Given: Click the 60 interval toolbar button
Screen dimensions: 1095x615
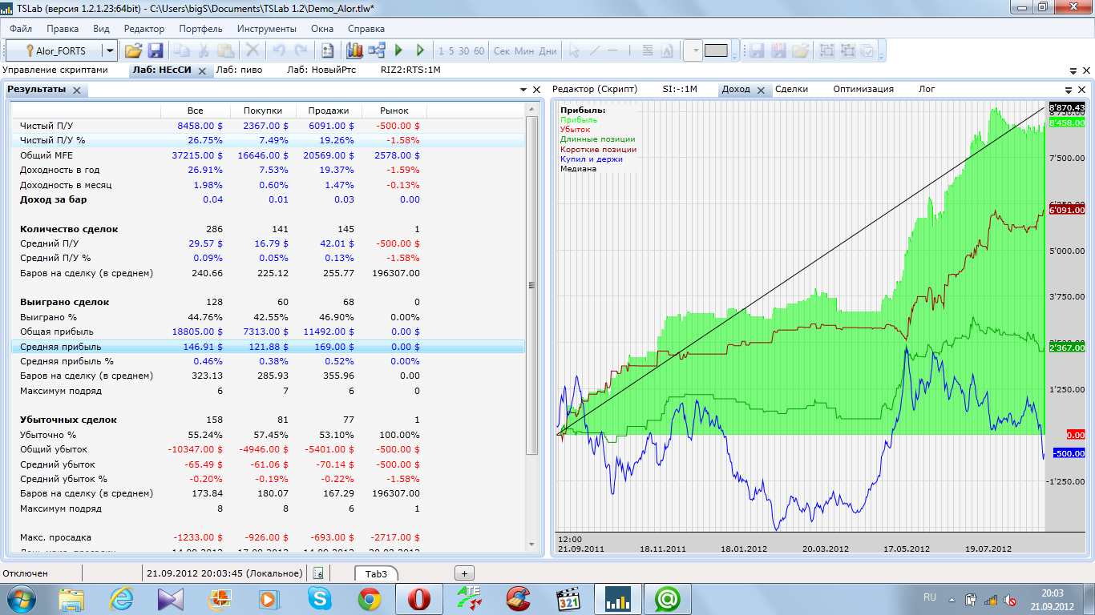Looking at the screenshot, I should [479, 50].
